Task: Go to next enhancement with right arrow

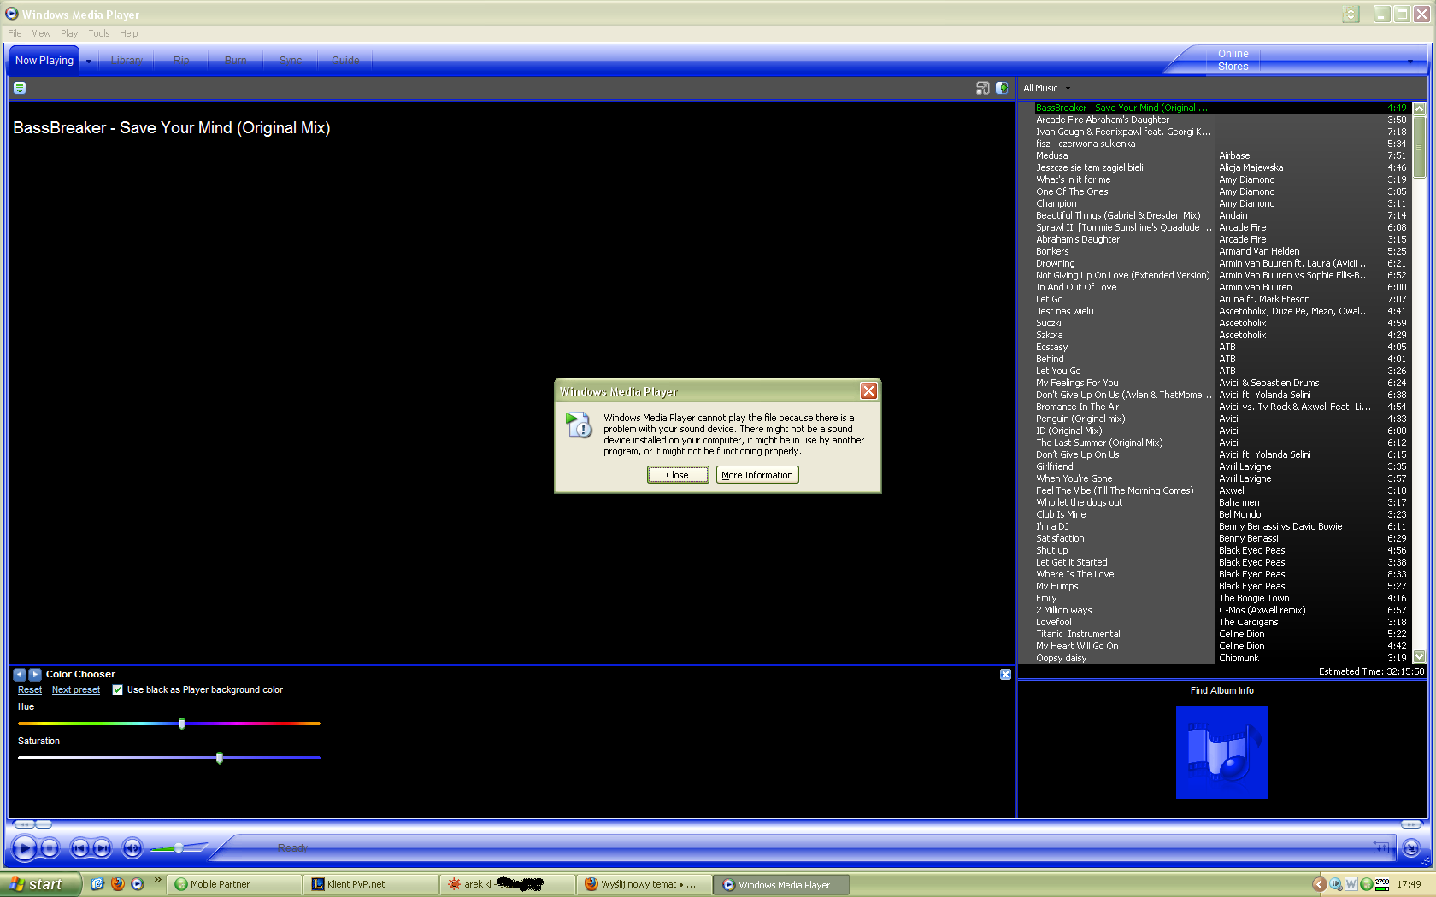Action: (35, 674)
